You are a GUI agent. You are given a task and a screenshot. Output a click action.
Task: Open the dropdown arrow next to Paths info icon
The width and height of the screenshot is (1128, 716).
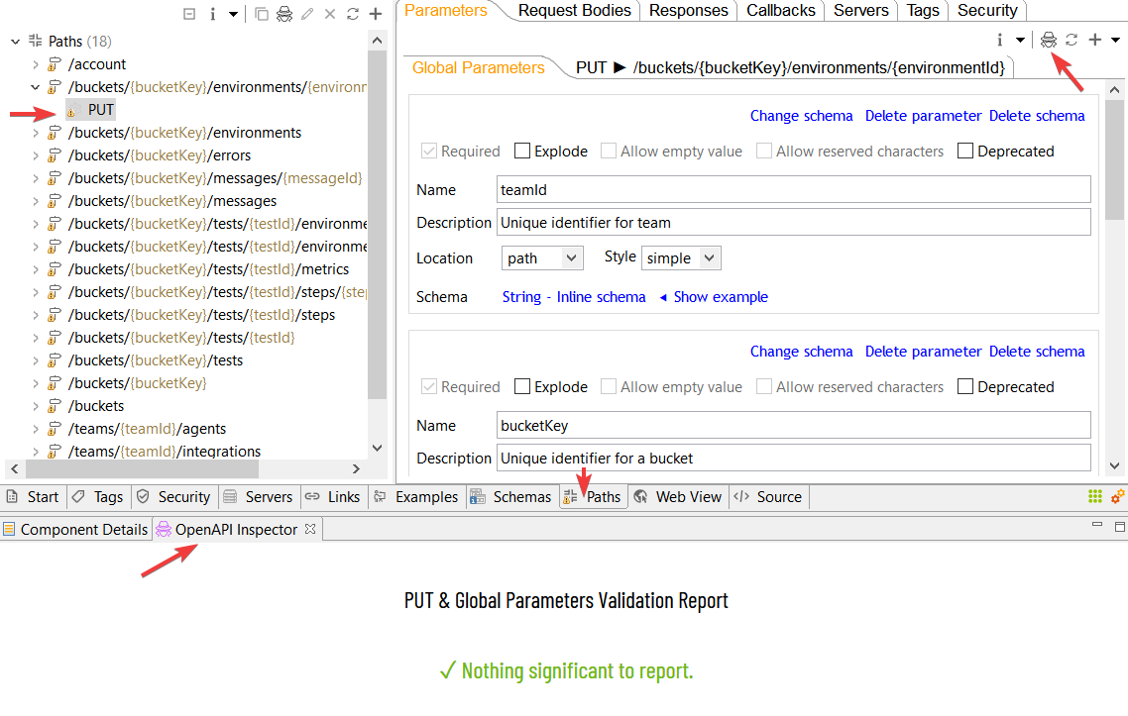pos(233,15)
